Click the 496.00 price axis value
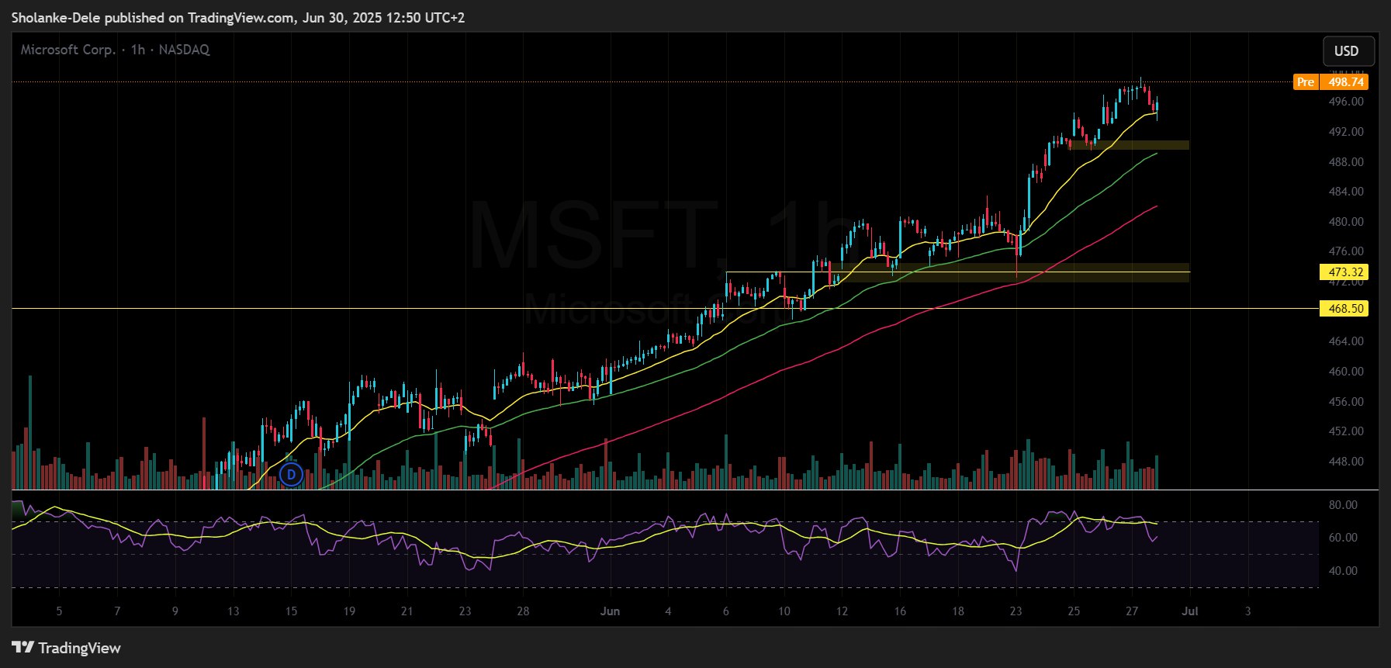Screen dimensions: 1391x668 pos(1346,102)
